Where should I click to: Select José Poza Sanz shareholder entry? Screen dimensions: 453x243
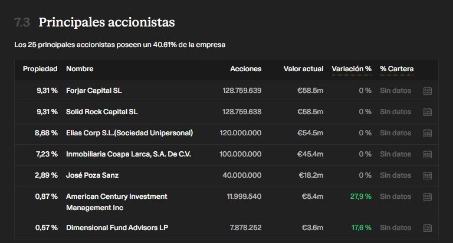pyautogui.click(x=93, y=175)
